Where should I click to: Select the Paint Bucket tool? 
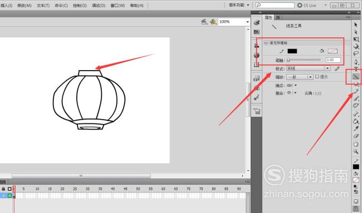[356, 121]
